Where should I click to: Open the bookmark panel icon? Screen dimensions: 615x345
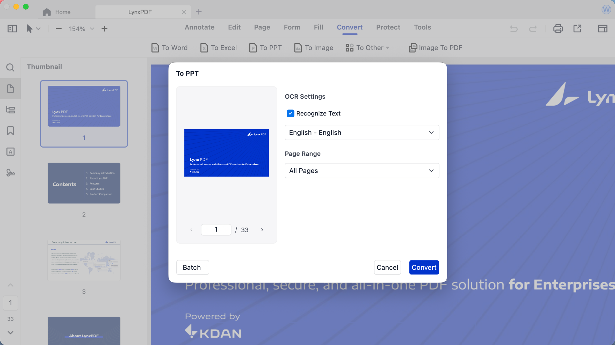pyautogui.click(x=10, y=131)
